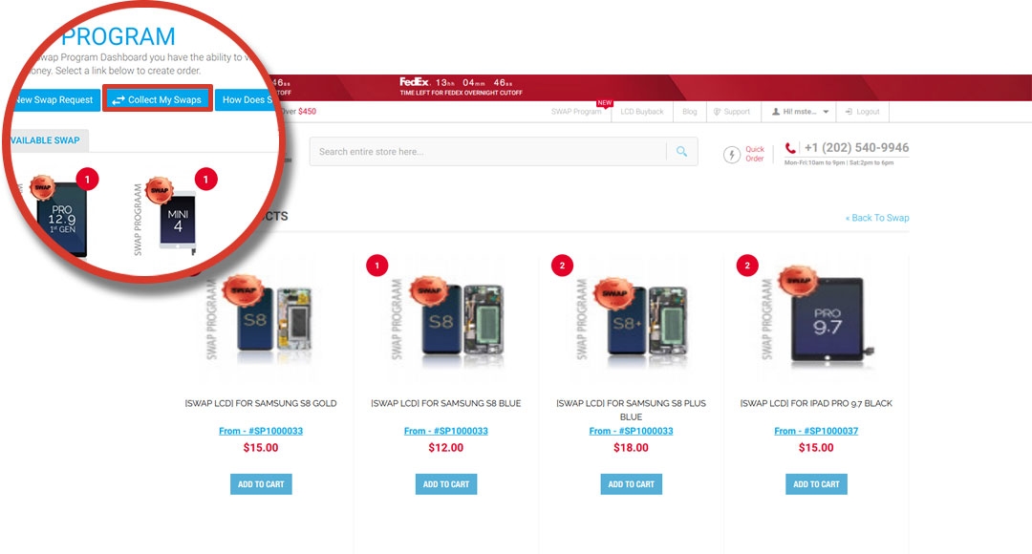Click [SWAP LCD] FOR SAMSUNG S8 GOLD title
1032x554 pixels.
coord(261,403)
